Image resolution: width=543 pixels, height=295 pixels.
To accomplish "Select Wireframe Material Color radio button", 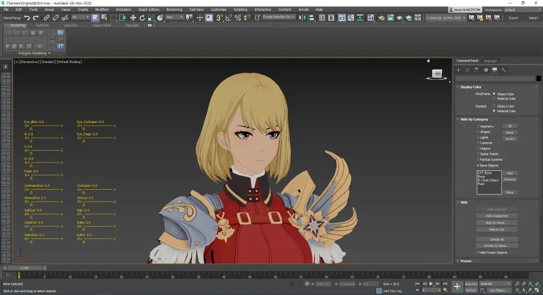I will tap(494, 99).
